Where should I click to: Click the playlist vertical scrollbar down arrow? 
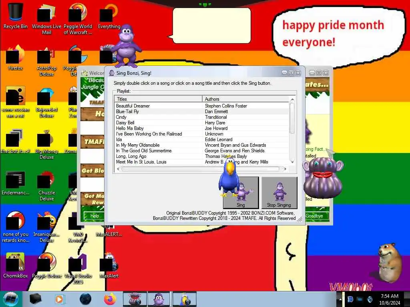(x=292, y=162)
